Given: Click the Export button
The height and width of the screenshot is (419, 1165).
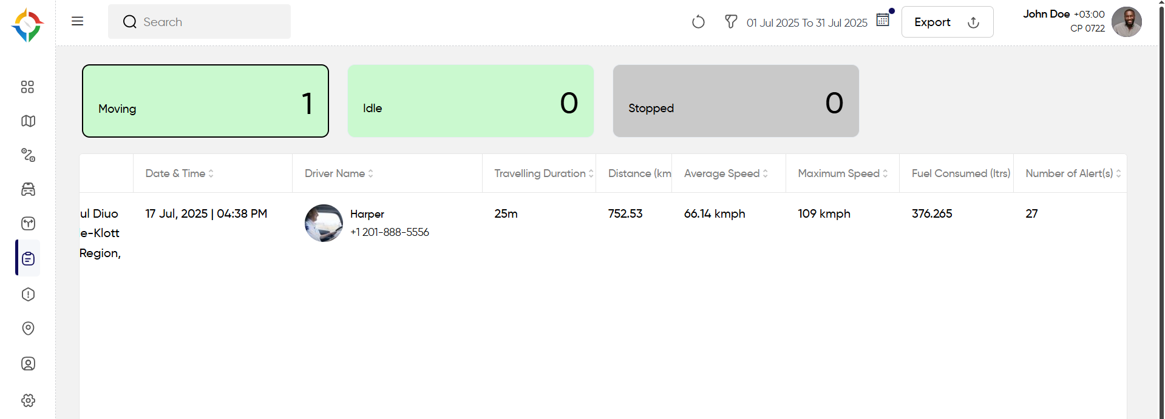Looking at the screenshot, I should [947, 22].
